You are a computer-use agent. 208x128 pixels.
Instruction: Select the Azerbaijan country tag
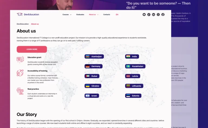tap(94, 56)
